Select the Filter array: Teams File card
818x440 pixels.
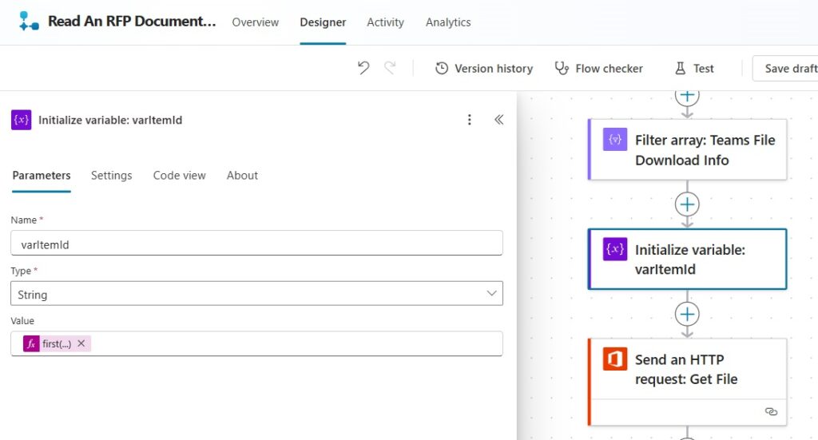click(687, 149)
